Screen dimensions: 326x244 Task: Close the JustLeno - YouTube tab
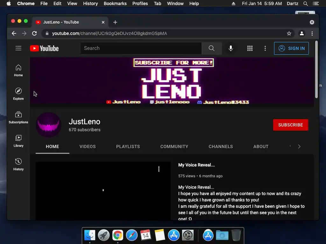pyautogui.click(x=103, y=22)
